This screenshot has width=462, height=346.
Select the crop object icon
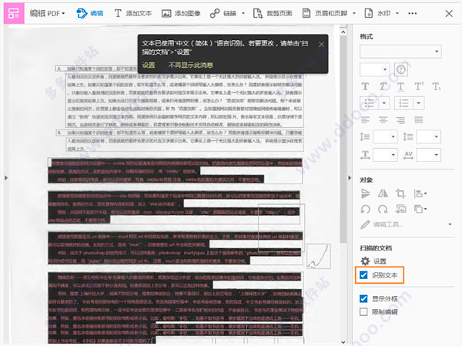400,193
